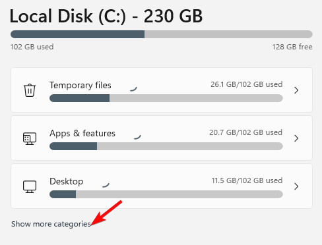Open the Apps & features category label
The height and width of the screenshot is (245, 322).
coord(82,134)
